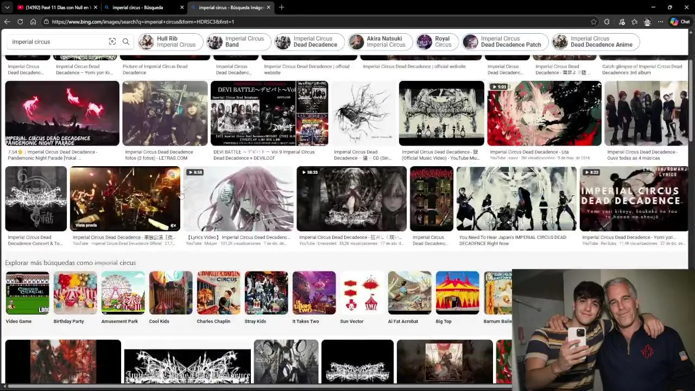
Task: Open the Favorites list icon
Action: point(634,22)
